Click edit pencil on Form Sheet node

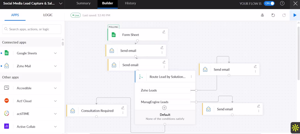164,32
